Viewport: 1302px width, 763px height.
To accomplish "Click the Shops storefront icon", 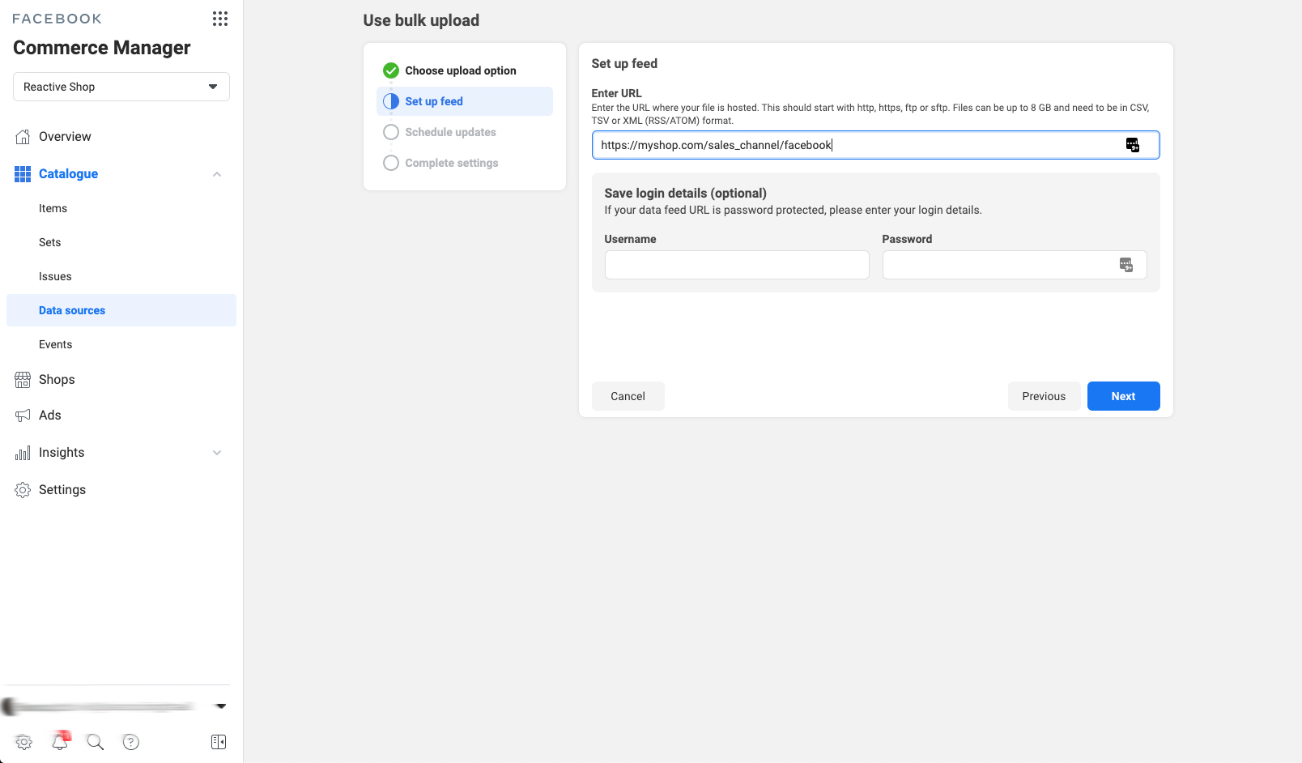I will (x=23, y=380).
